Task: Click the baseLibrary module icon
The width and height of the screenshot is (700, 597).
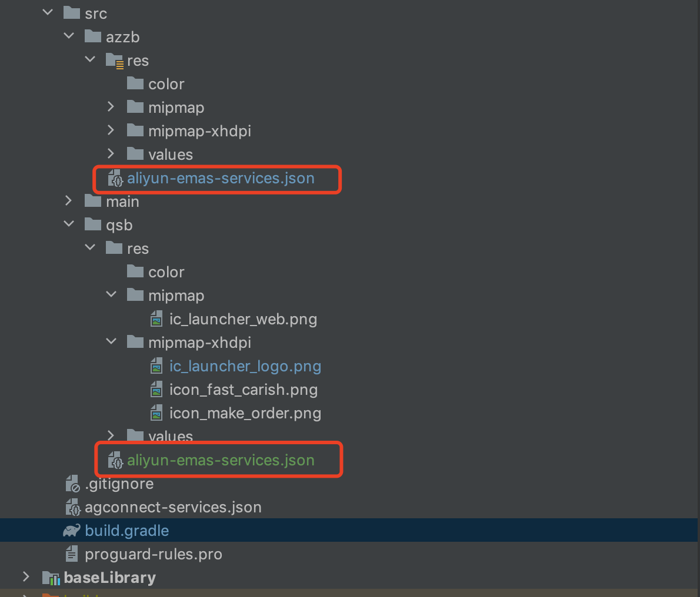Action: click(51, 578)
